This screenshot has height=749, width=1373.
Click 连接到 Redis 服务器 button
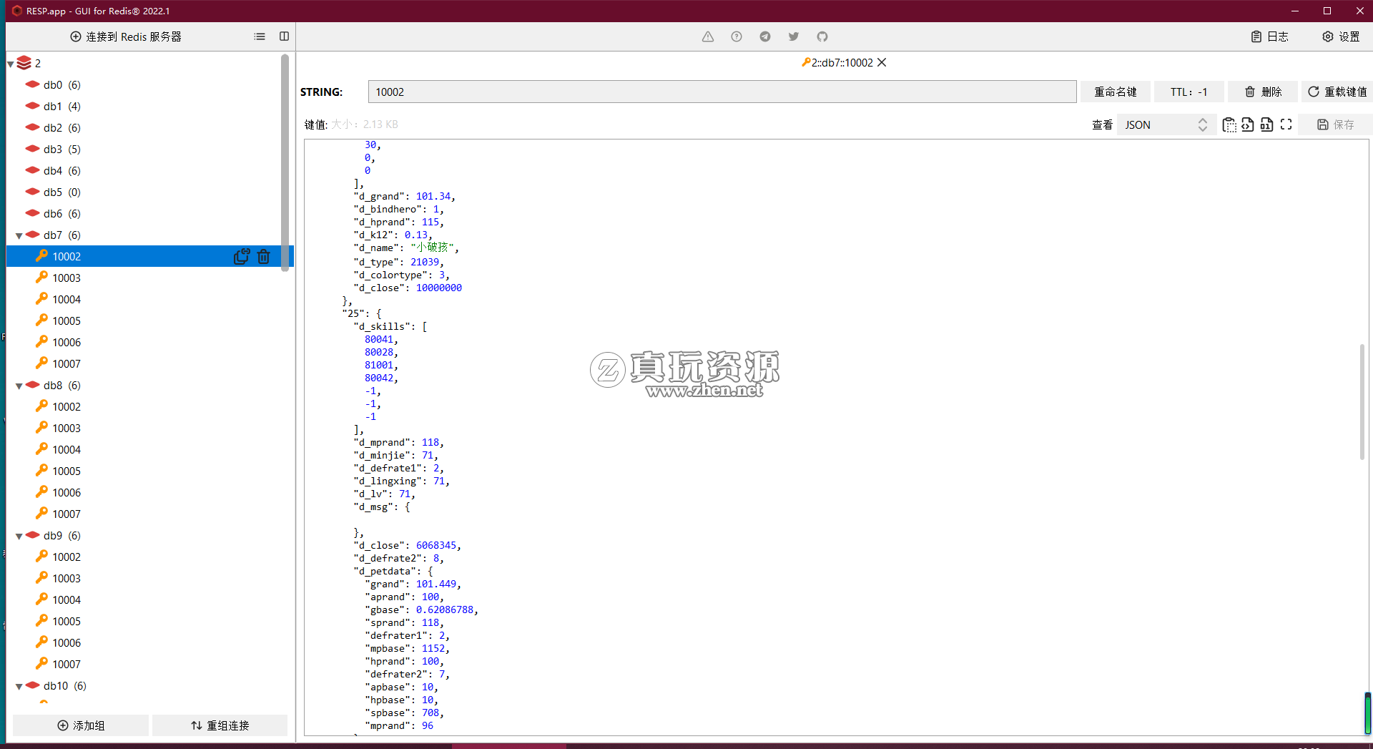[126, 36]
